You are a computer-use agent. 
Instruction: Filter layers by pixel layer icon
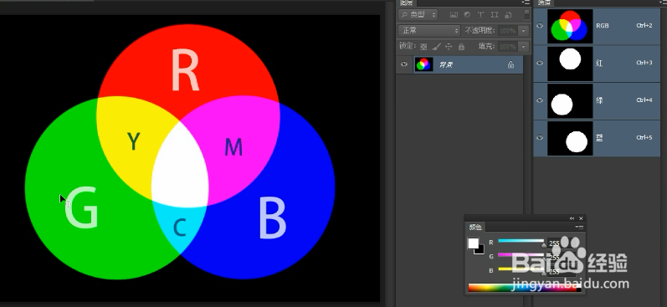pos(454,14)
